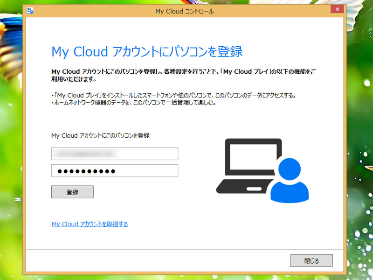This screenshot has width=373, height=280.
Task: Click the label above the email field
Action: pyautogui.click(x=100, y=136)
